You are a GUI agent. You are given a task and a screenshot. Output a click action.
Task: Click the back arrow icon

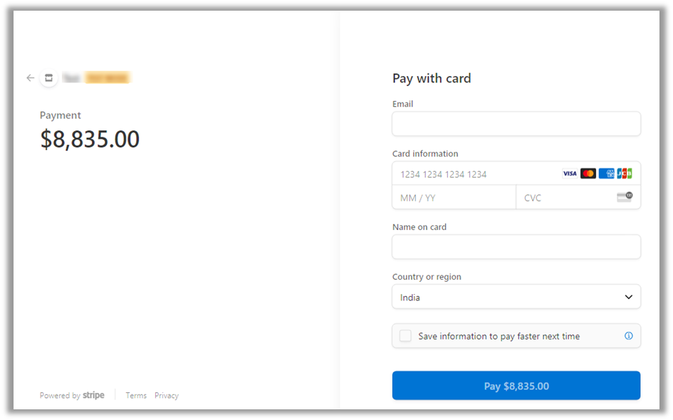click(30, 78)
